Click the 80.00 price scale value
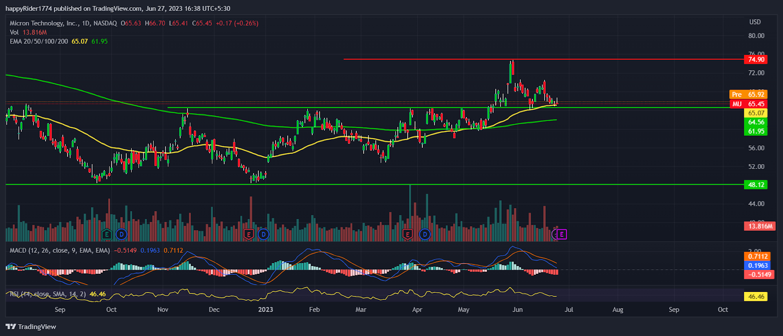783x336 pixels. coord(756,36)
